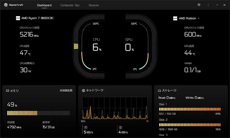Viewport: 230px width, 138px height.
Task: Click the GPUクロック速度 label
Action: click(x=194, y=28)
